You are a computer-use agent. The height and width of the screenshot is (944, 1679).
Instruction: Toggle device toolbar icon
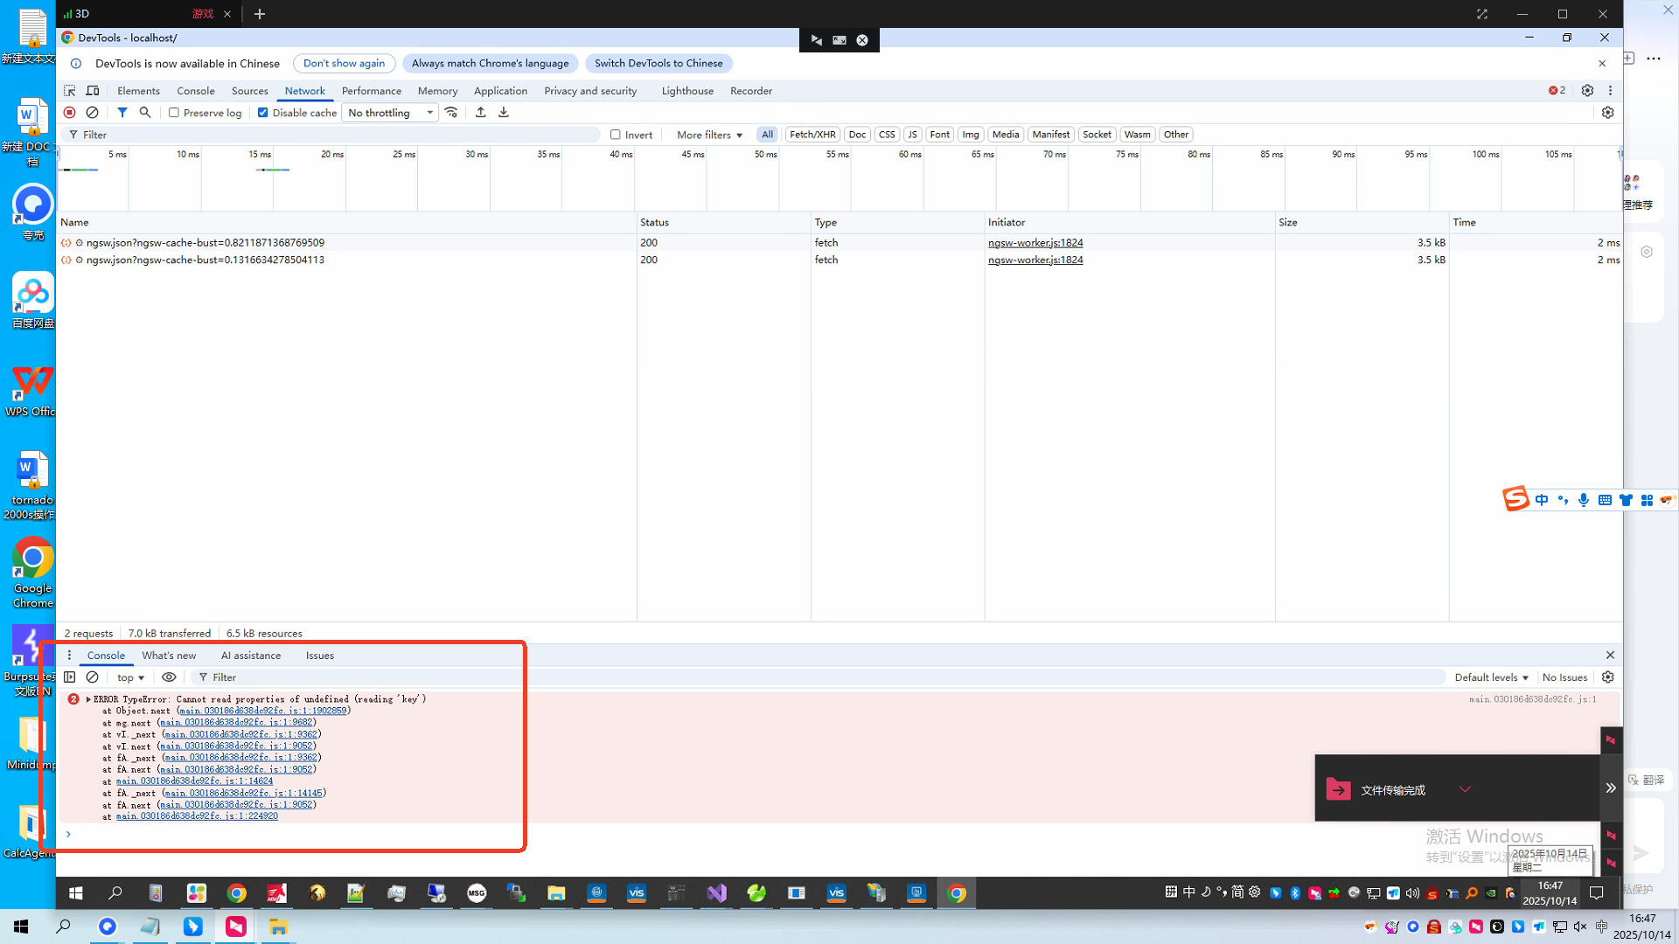[93, 91]
